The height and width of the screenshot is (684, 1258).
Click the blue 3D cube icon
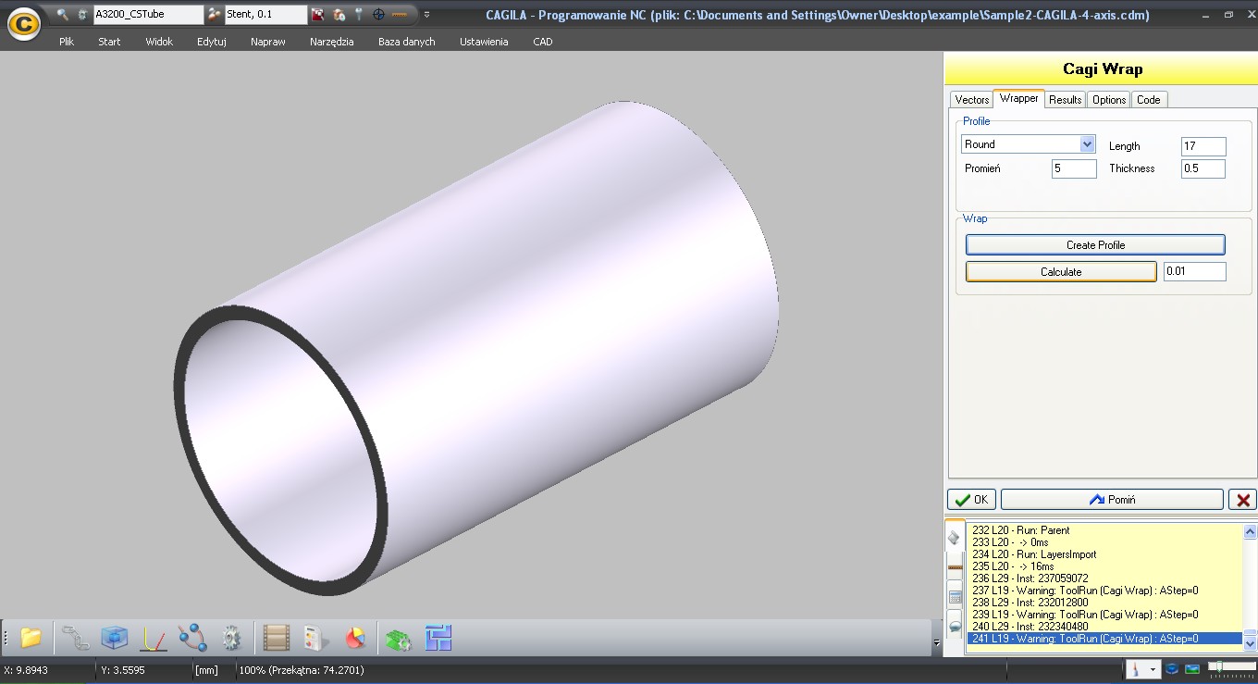(x=115, y=638)
